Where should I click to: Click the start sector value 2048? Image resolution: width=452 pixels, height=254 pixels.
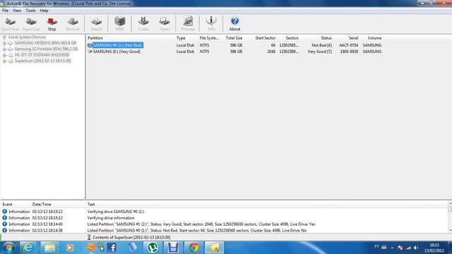(x=271, y=52)
